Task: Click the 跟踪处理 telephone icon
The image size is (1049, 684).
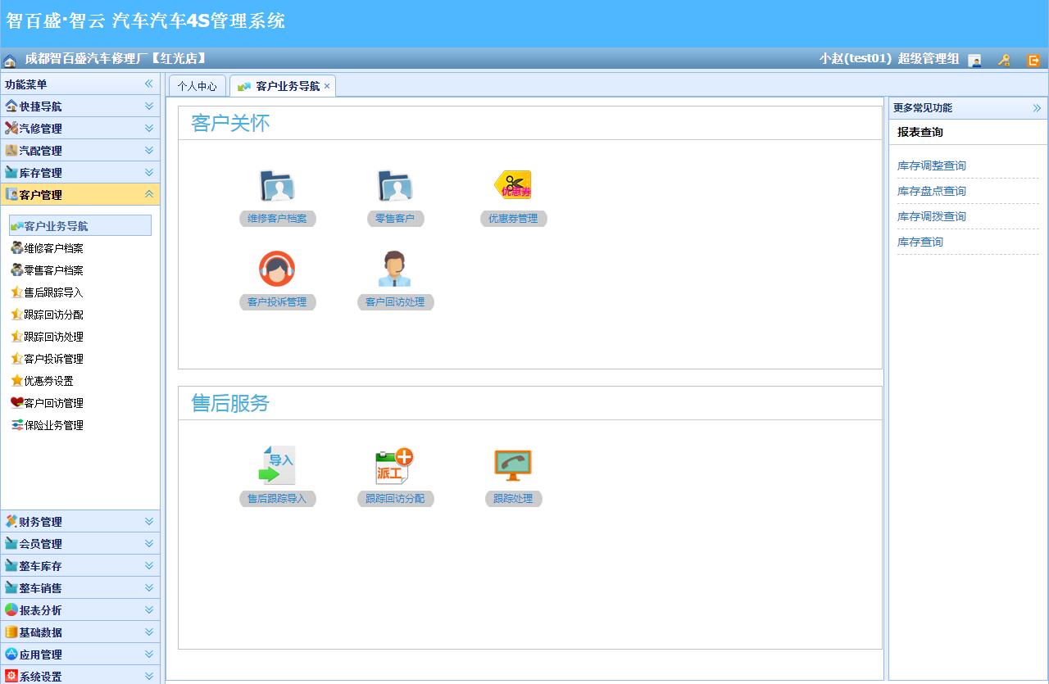Action: pyautogui.click(x=513, y=465)
